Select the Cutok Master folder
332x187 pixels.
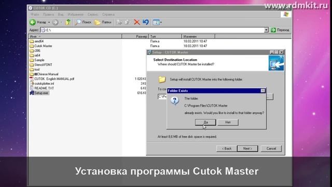tap(41, 46)
